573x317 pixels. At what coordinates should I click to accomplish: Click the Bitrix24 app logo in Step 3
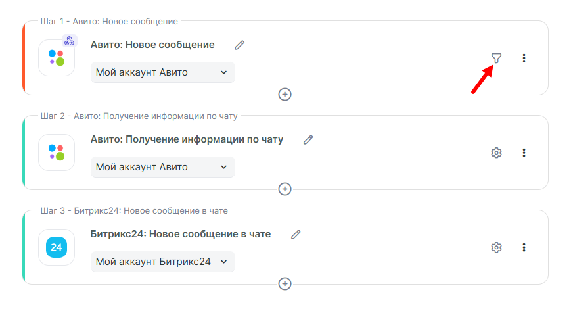[57, 247]
